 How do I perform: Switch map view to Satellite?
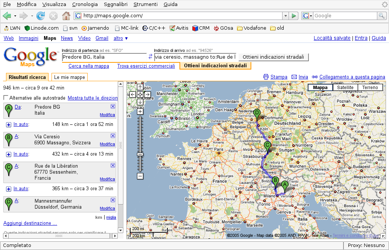tap(345, 88)
